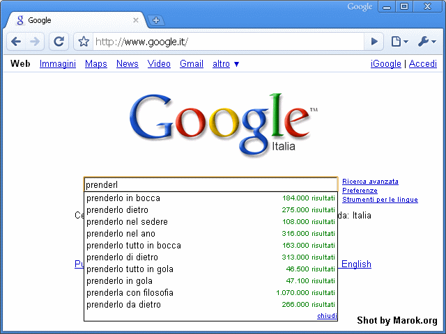This screenshot has height=334, width=446.
Task: Open the Preferenze link
Action: [360, 191]
